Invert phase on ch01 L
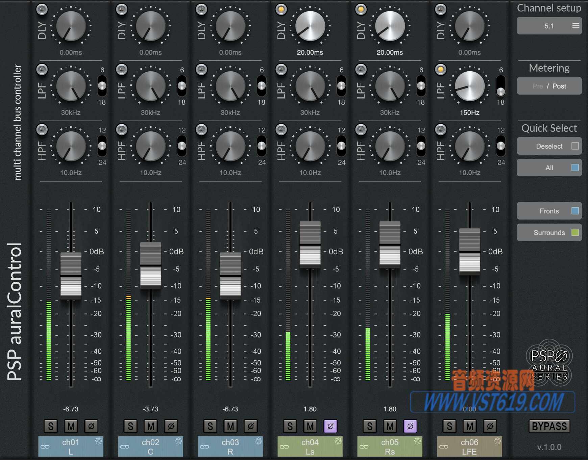The width and height of the screenshot is (588, 460). (x=91, y=426)
